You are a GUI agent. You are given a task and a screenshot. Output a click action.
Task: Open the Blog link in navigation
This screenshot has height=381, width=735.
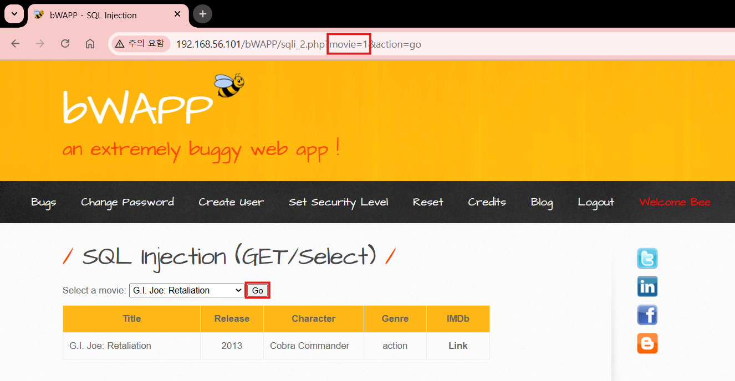(x=542, y=202)
